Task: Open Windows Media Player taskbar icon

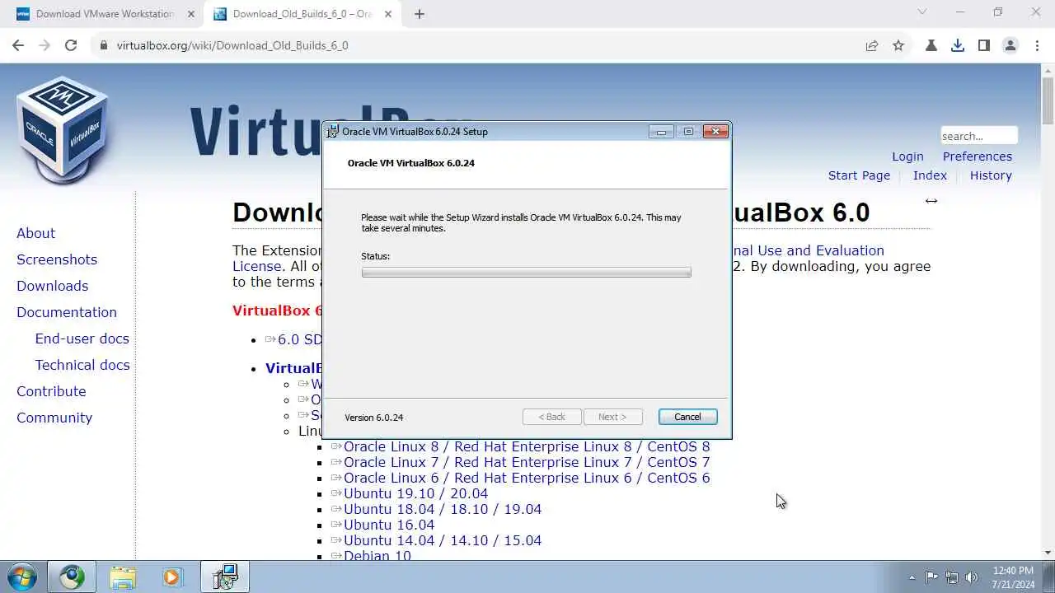Action: 171,577
